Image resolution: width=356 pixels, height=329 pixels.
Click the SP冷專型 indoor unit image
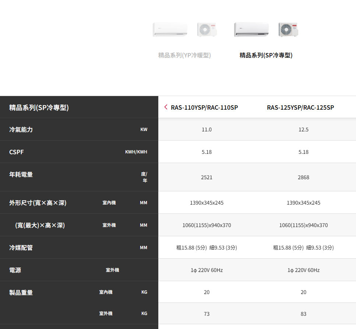tap(251, 30)
